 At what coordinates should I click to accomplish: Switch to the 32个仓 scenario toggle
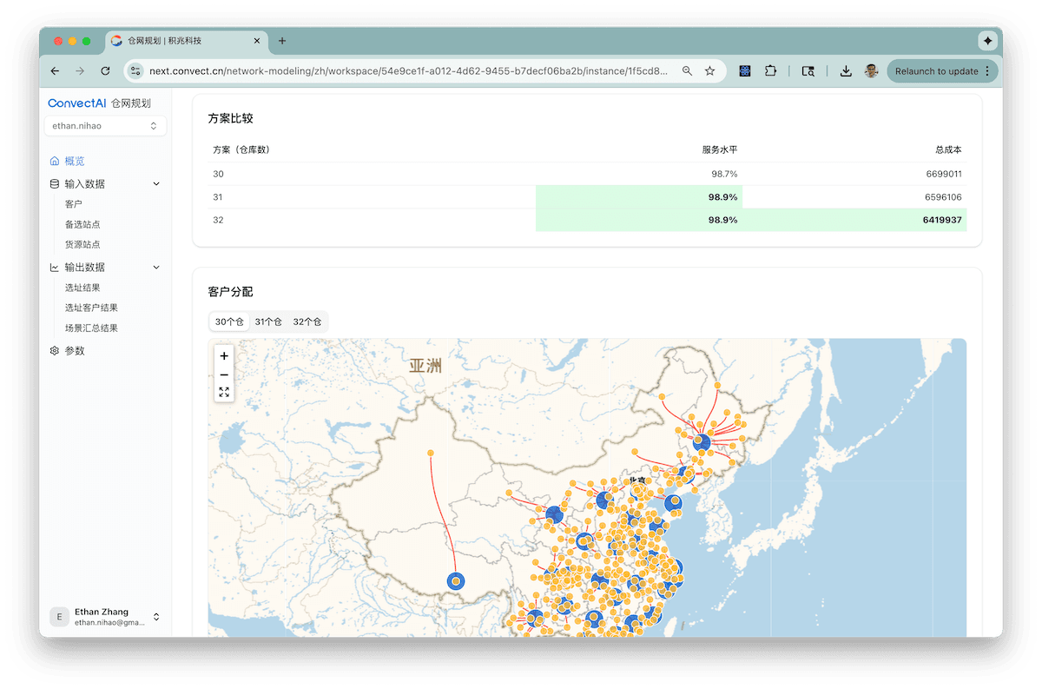coord(309,321)
